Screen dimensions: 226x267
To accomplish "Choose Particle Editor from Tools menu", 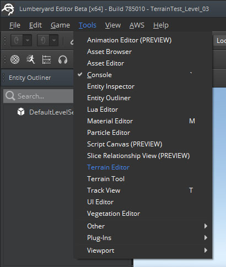I will (x=143, y=133).
